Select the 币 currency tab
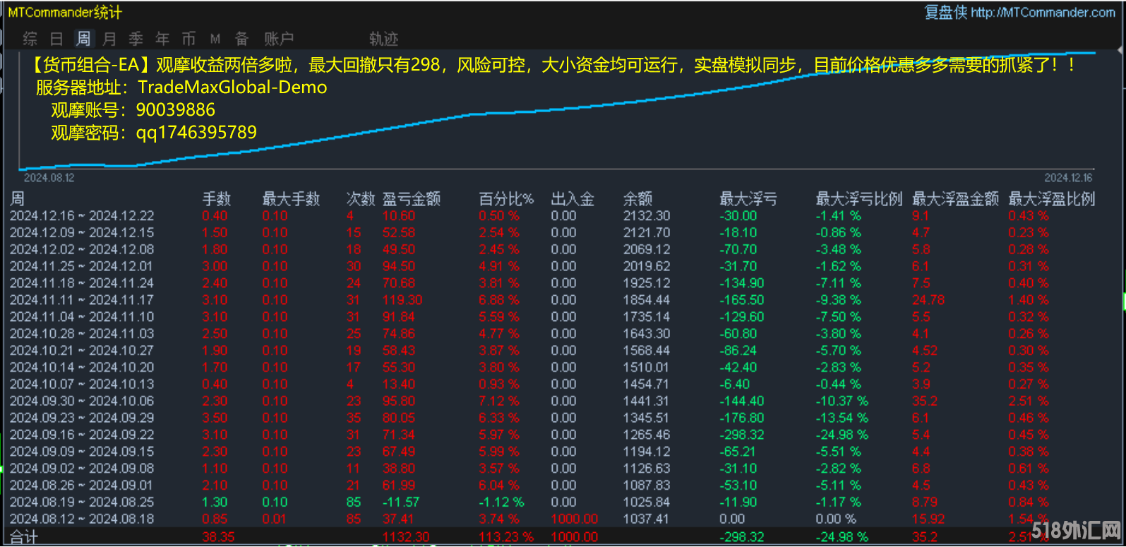Viewport: 1126px width, 547px height. (188, 39)
